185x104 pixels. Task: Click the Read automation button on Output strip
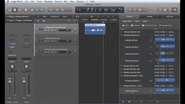coord(26,62)
